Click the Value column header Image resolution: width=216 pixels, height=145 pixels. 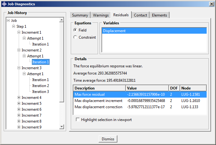point(147,88)
